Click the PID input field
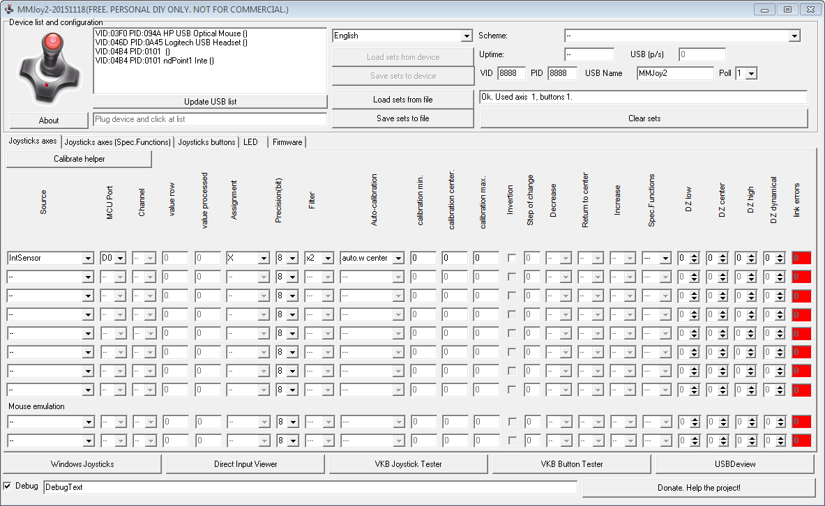Viewport: 825px width, 506px height. (562, 74)
